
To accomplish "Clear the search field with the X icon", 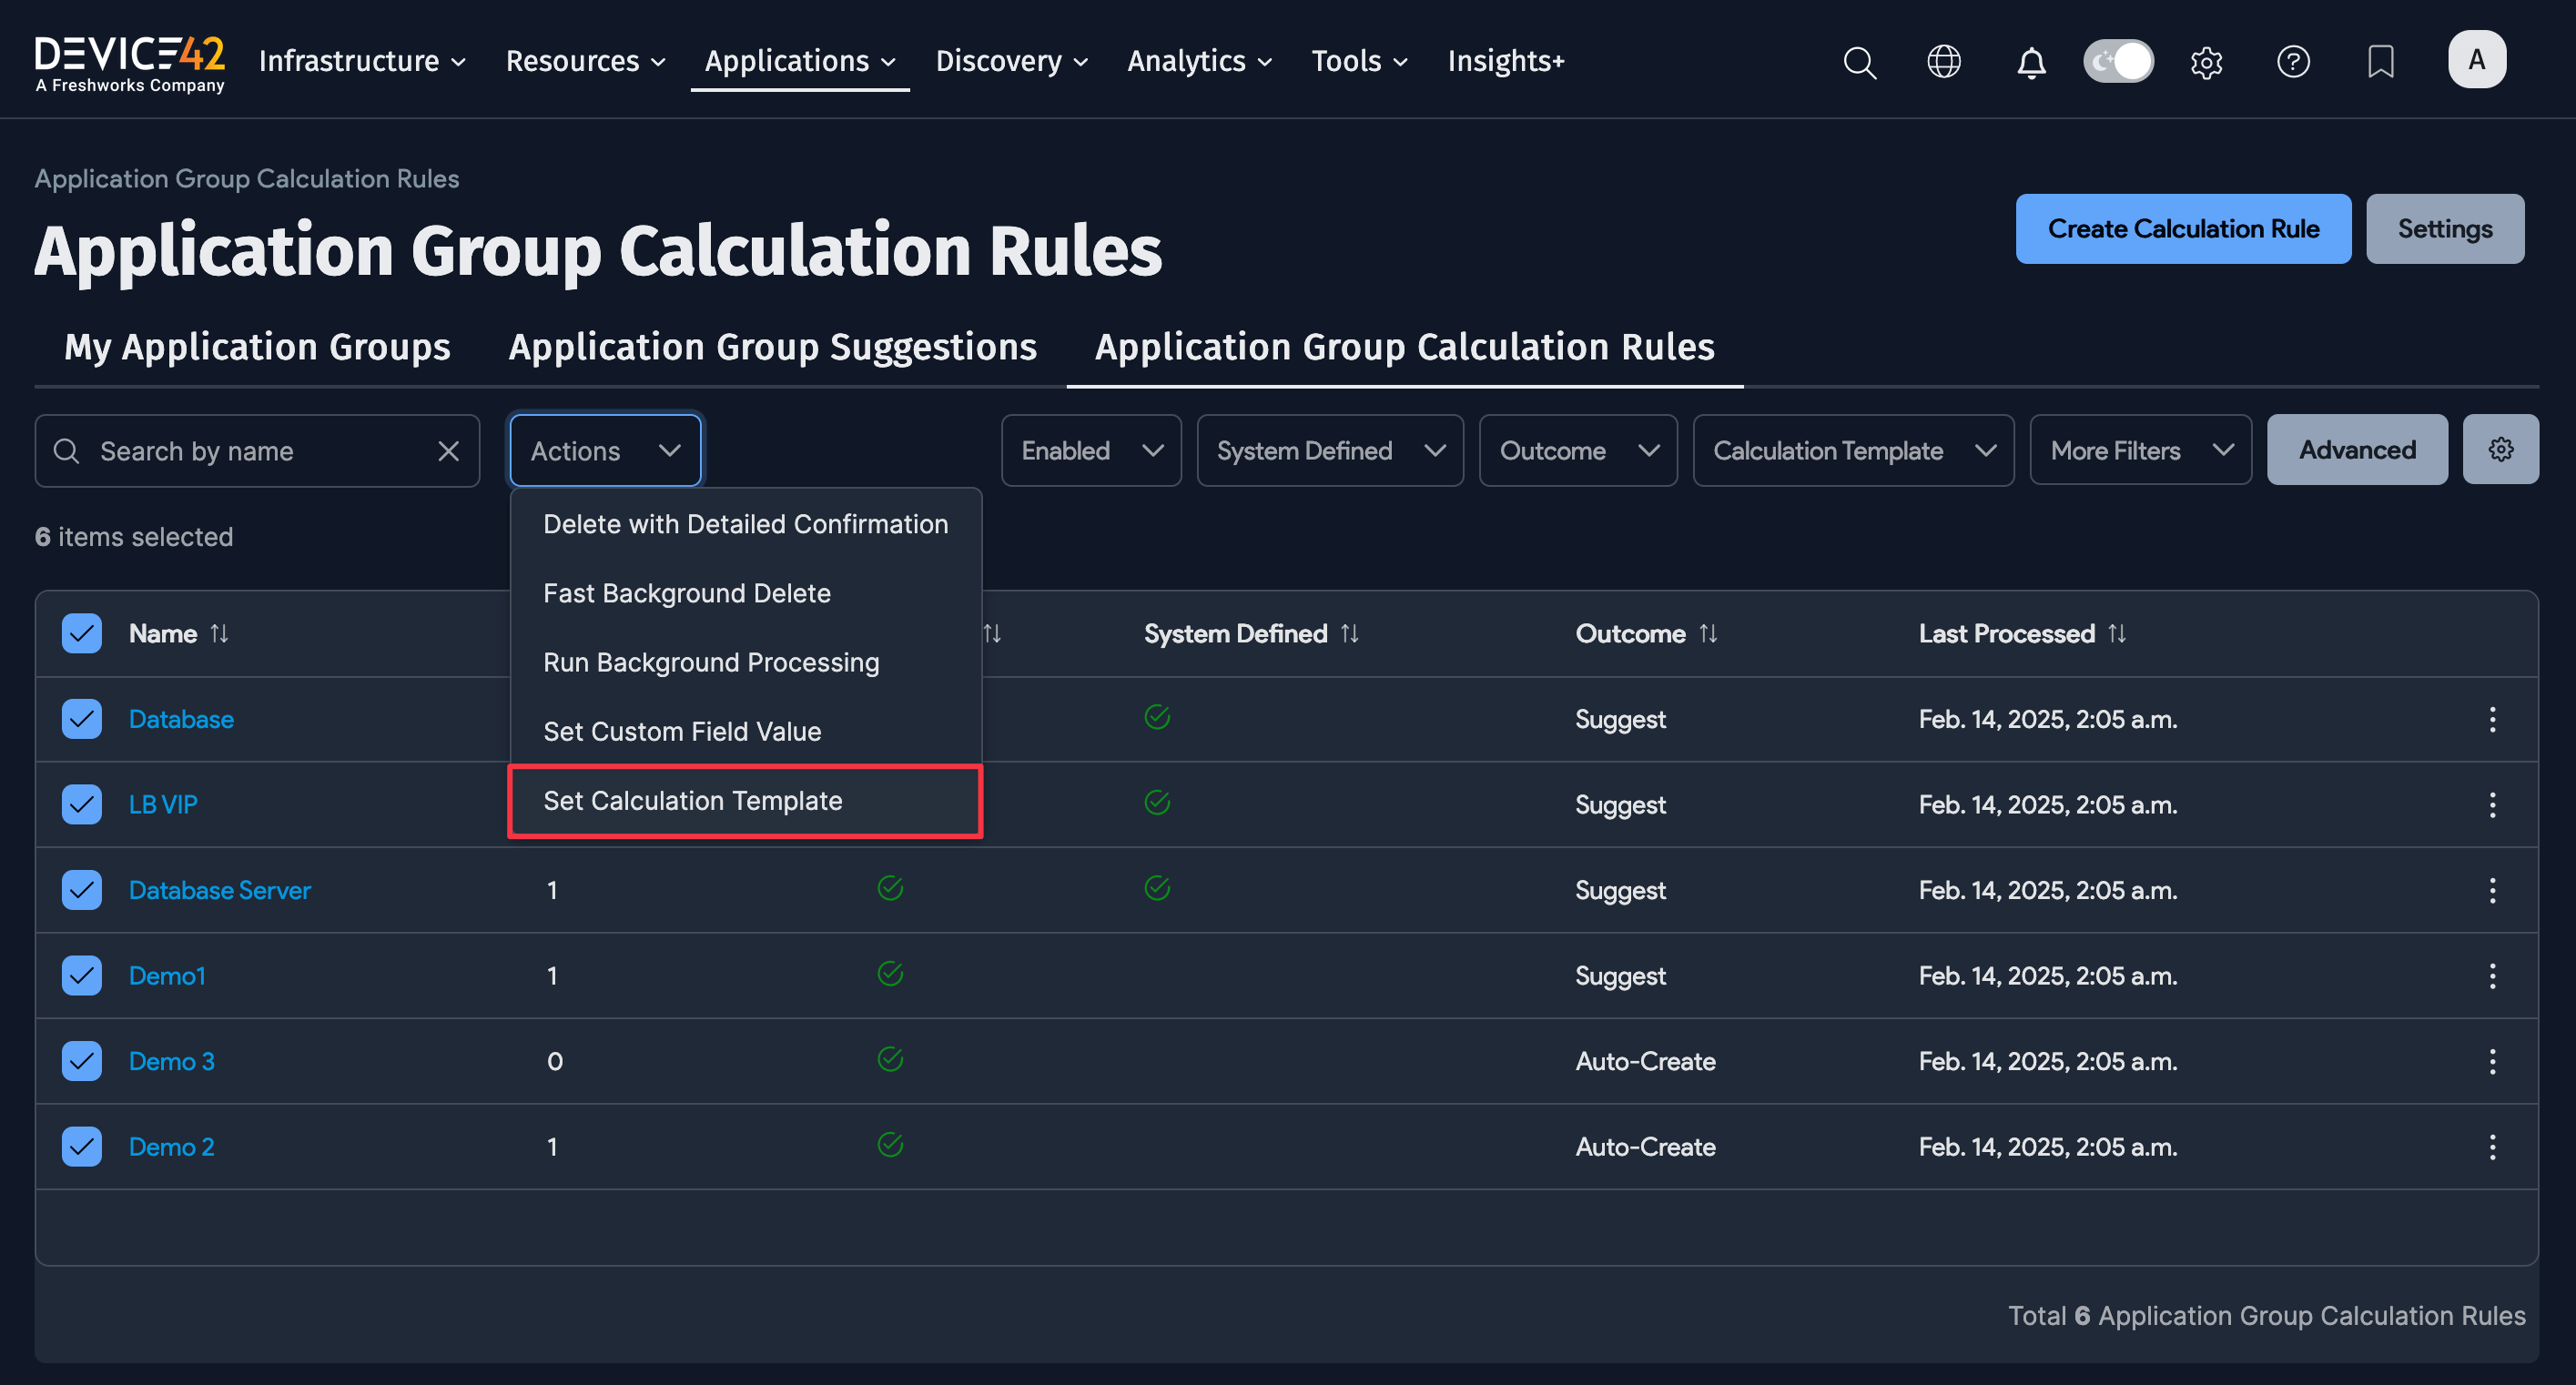I will click(x=448, y=450).
